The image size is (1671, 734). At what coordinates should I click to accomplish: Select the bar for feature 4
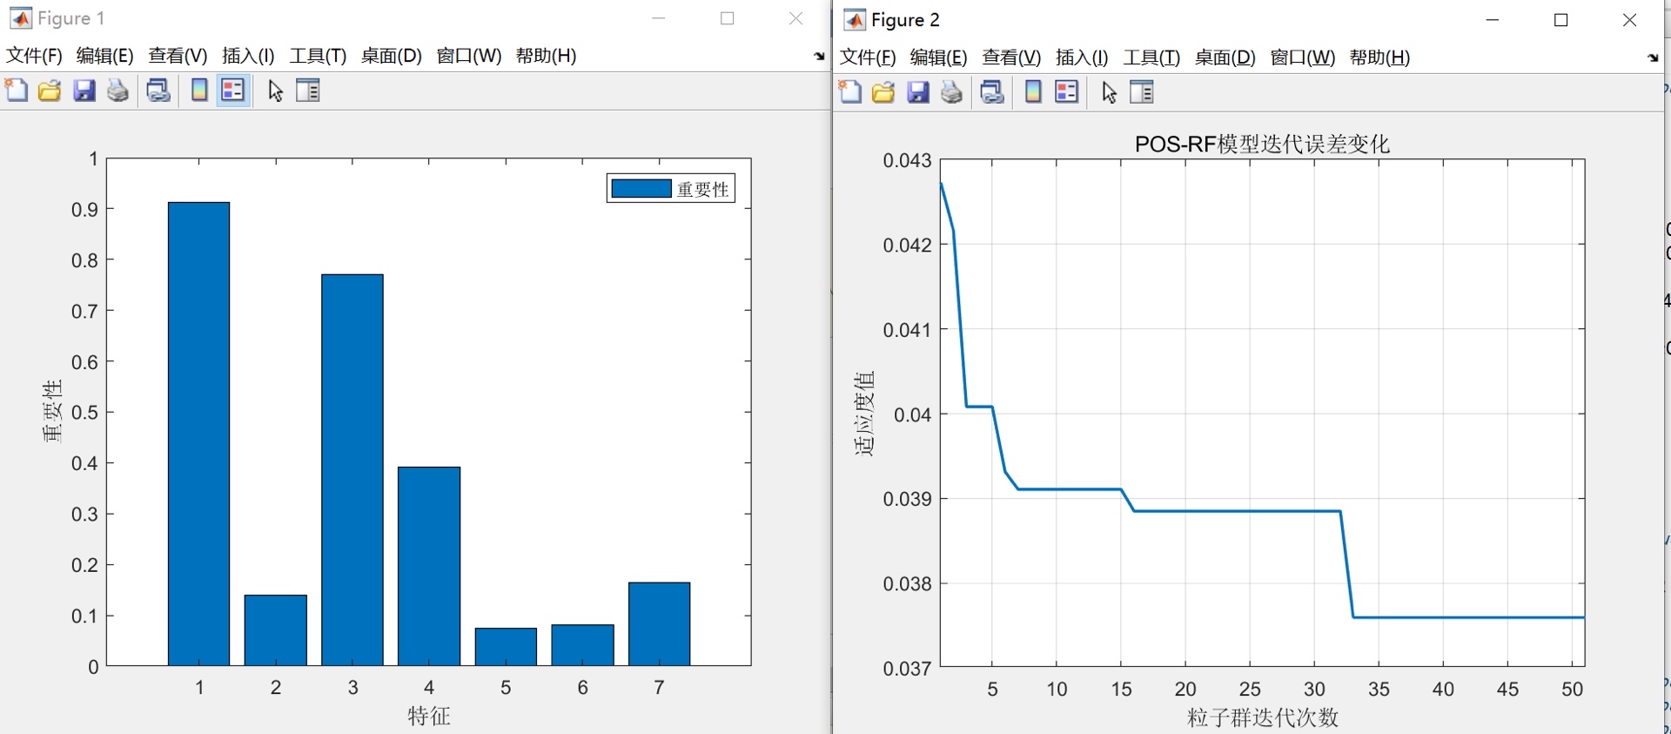click(429, 567)
